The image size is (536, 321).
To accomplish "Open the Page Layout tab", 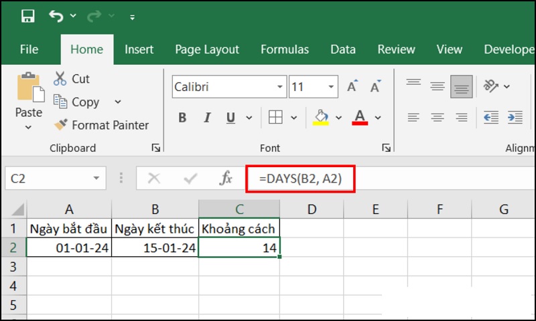I will (207, 49).
